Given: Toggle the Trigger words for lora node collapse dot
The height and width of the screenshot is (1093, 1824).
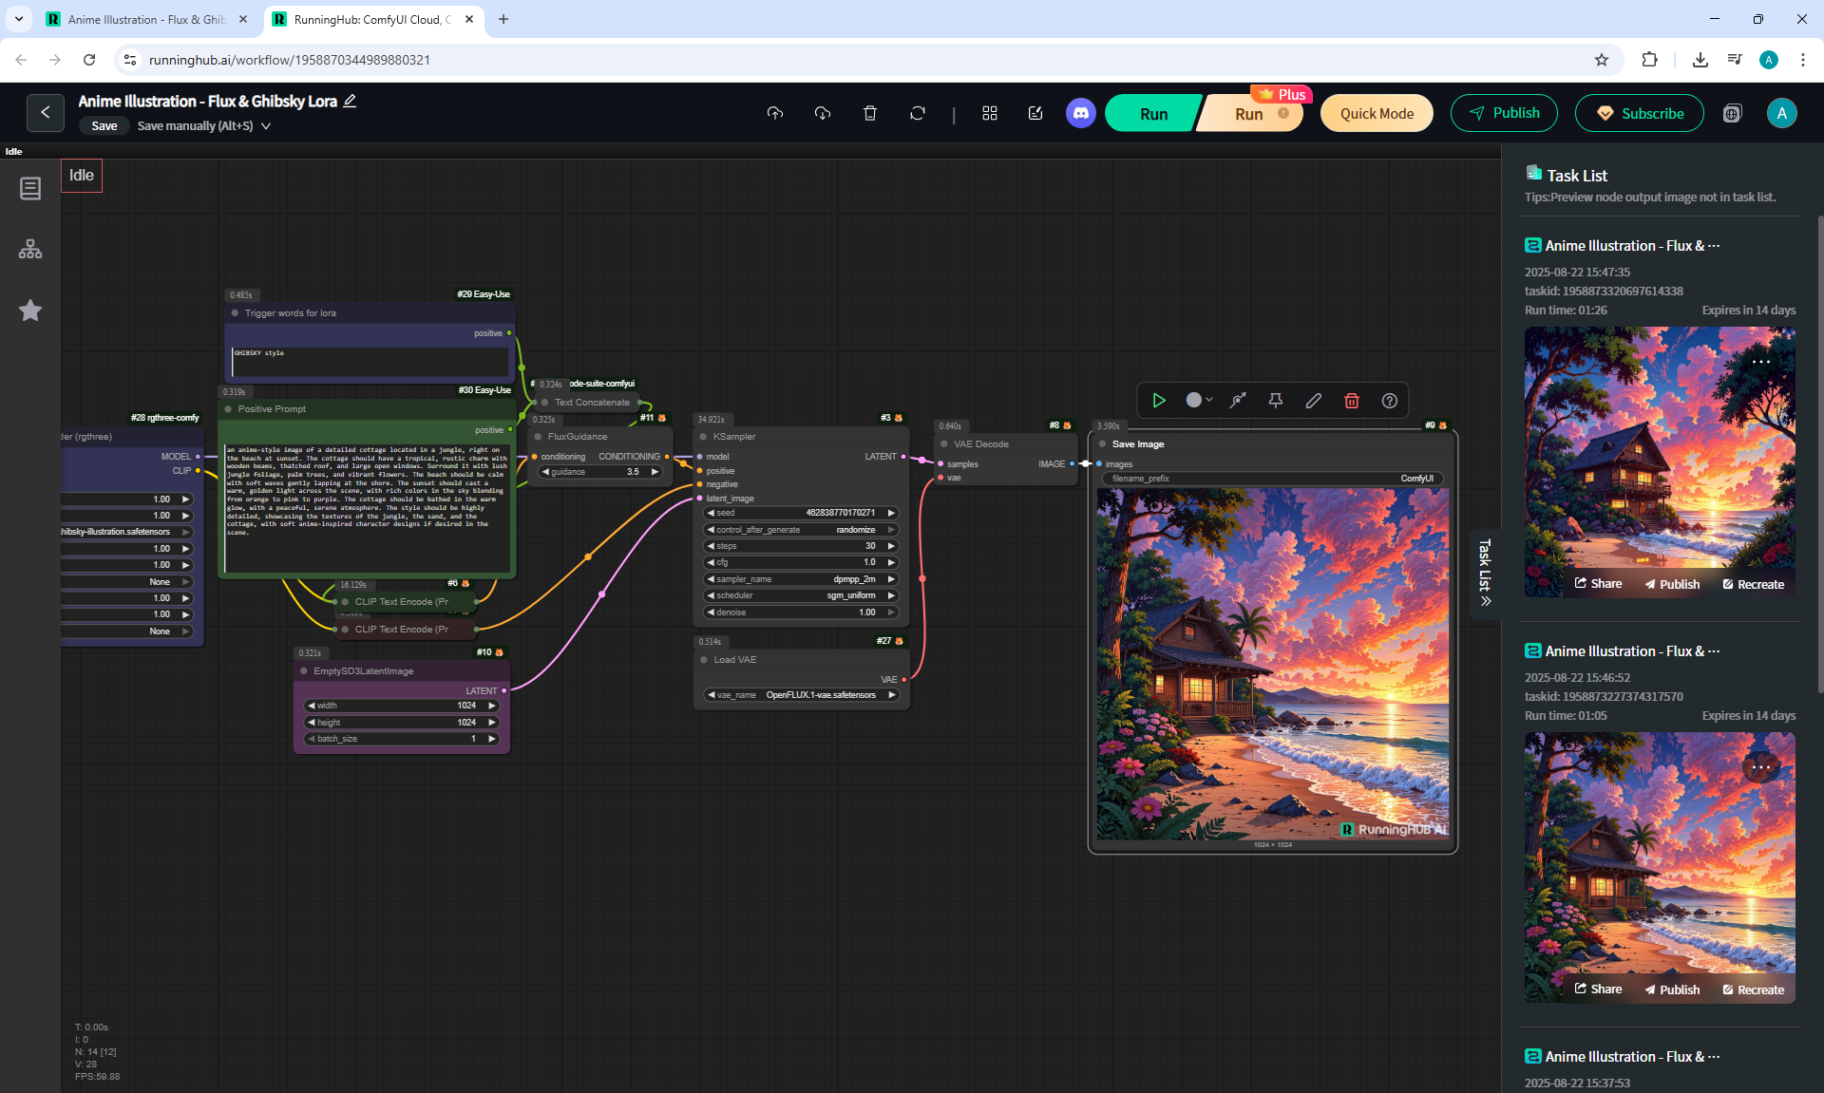Looking at the screenshot, I should [x=235, y=313].
